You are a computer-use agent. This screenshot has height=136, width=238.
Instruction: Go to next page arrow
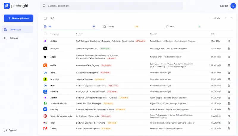231,18
